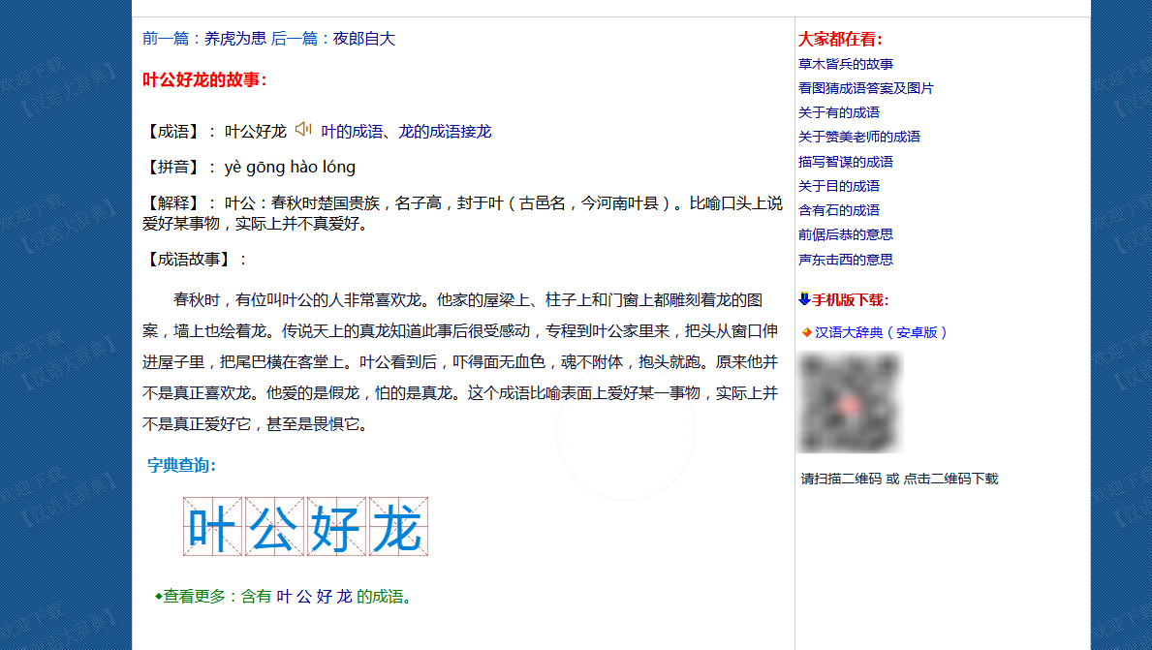Screen dimensions: 1152x650
Task: Open 关于赞美老师的成语 sidebar link
Action: click(x=859, y=137)
